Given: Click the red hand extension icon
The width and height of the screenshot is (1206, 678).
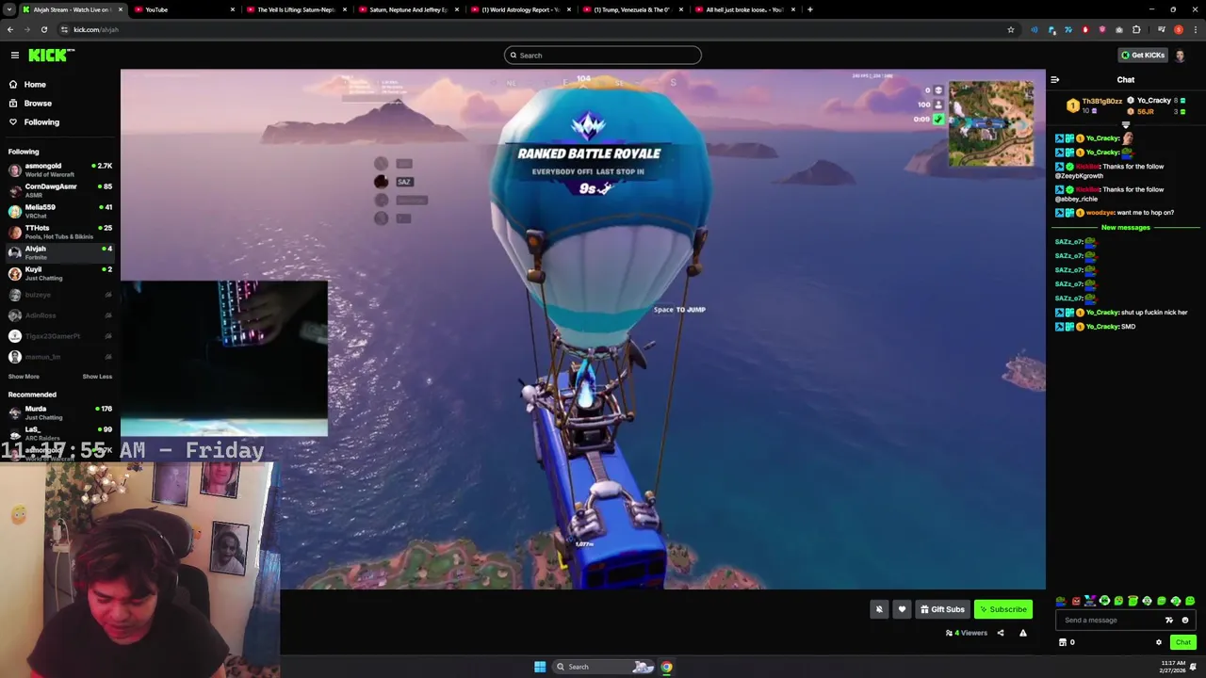Looking at the screenshot, I should 1085,29.
